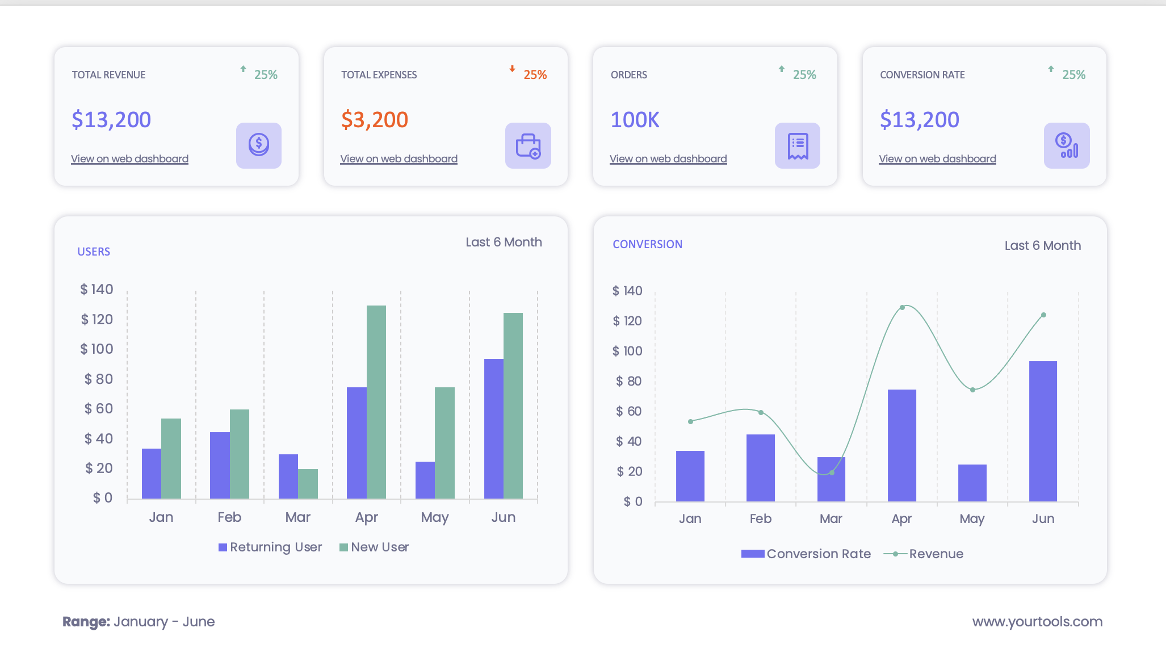Image resolution: width=1166 pixels, height=661 pixels.
Task: Click the Range: January - June text
Action: [139, 622]
